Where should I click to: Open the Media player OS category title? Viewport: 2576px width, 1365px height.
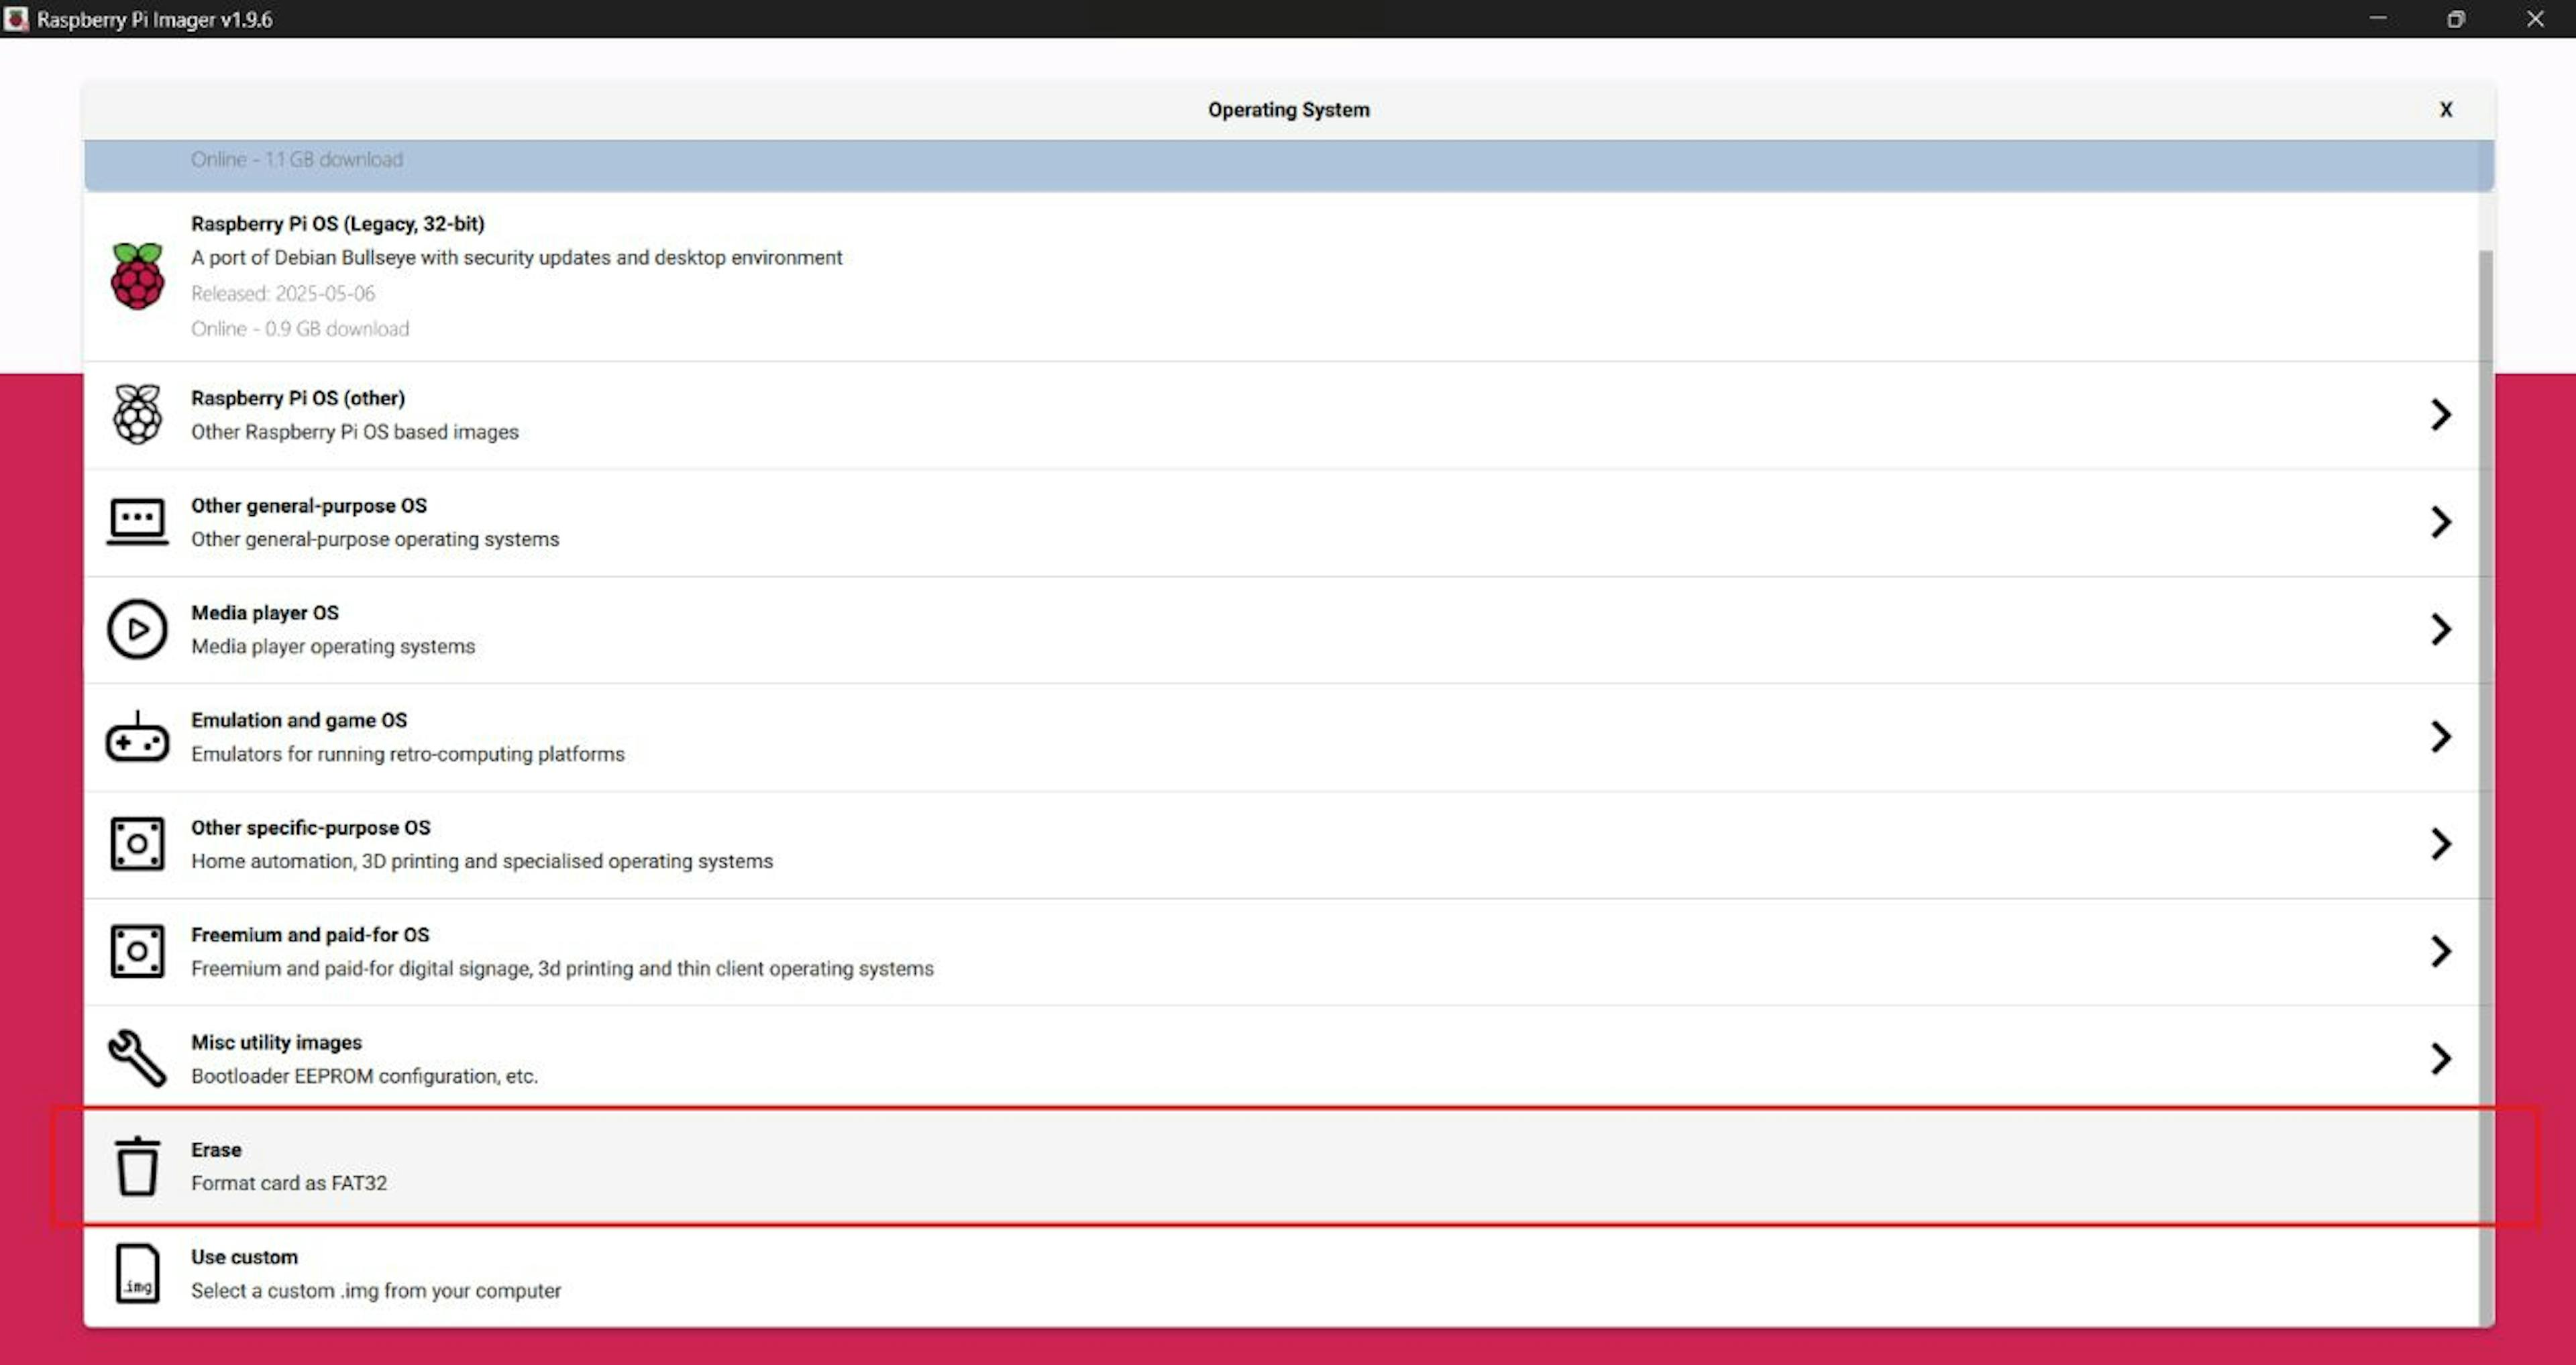[x=265, y=613]
